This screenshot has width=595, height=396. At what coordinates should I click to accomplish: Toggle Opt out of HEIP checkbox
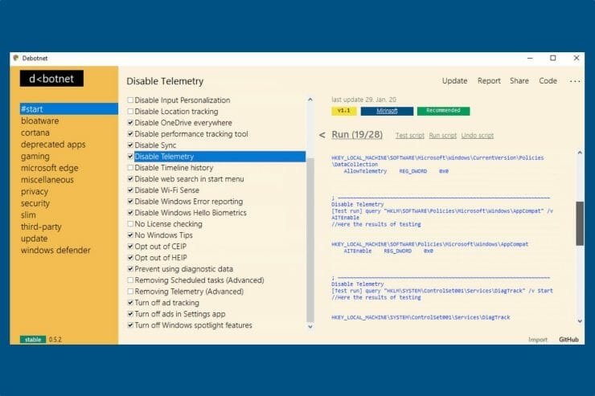pyautogui.click(x=130, y=258)
